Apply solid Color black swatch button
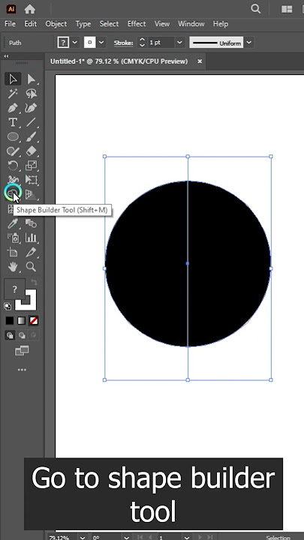The height and width of the screenshot is (540, 304). (x=10, y=321)
